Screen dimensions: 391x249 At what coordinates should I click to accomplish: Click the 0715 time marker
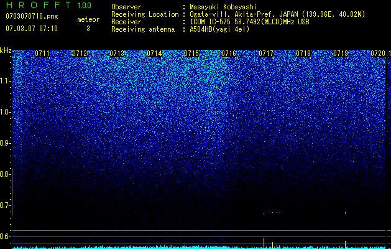191,54
